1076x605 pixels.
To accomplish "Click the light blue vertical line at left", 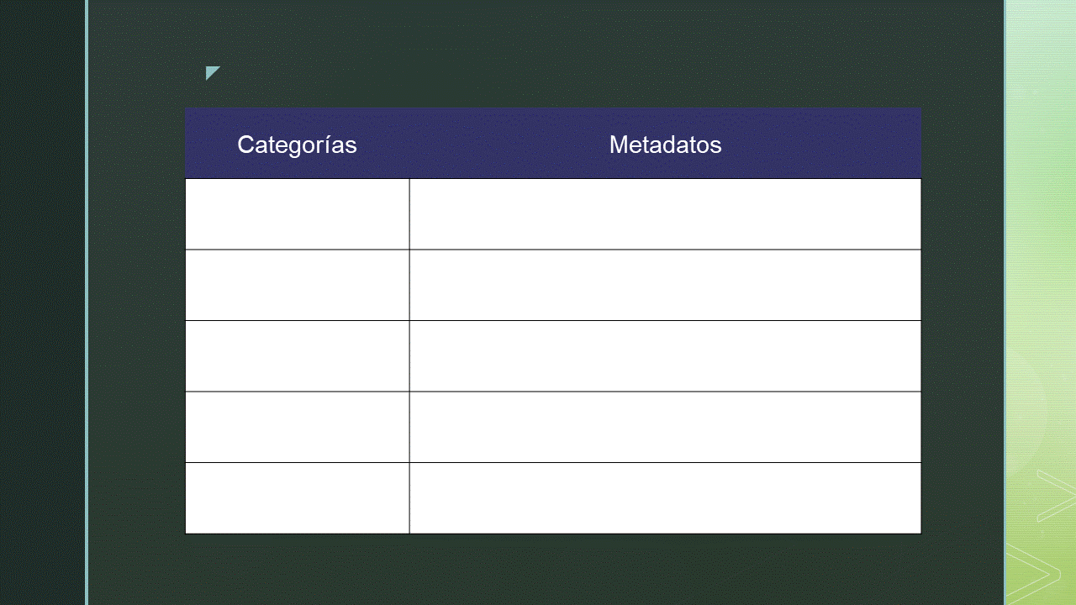I will coord(87,302).
